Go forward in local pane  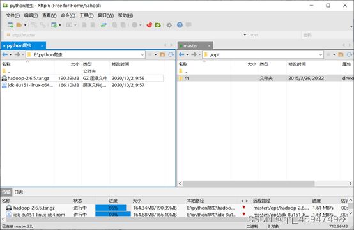[x=17, y=54]
